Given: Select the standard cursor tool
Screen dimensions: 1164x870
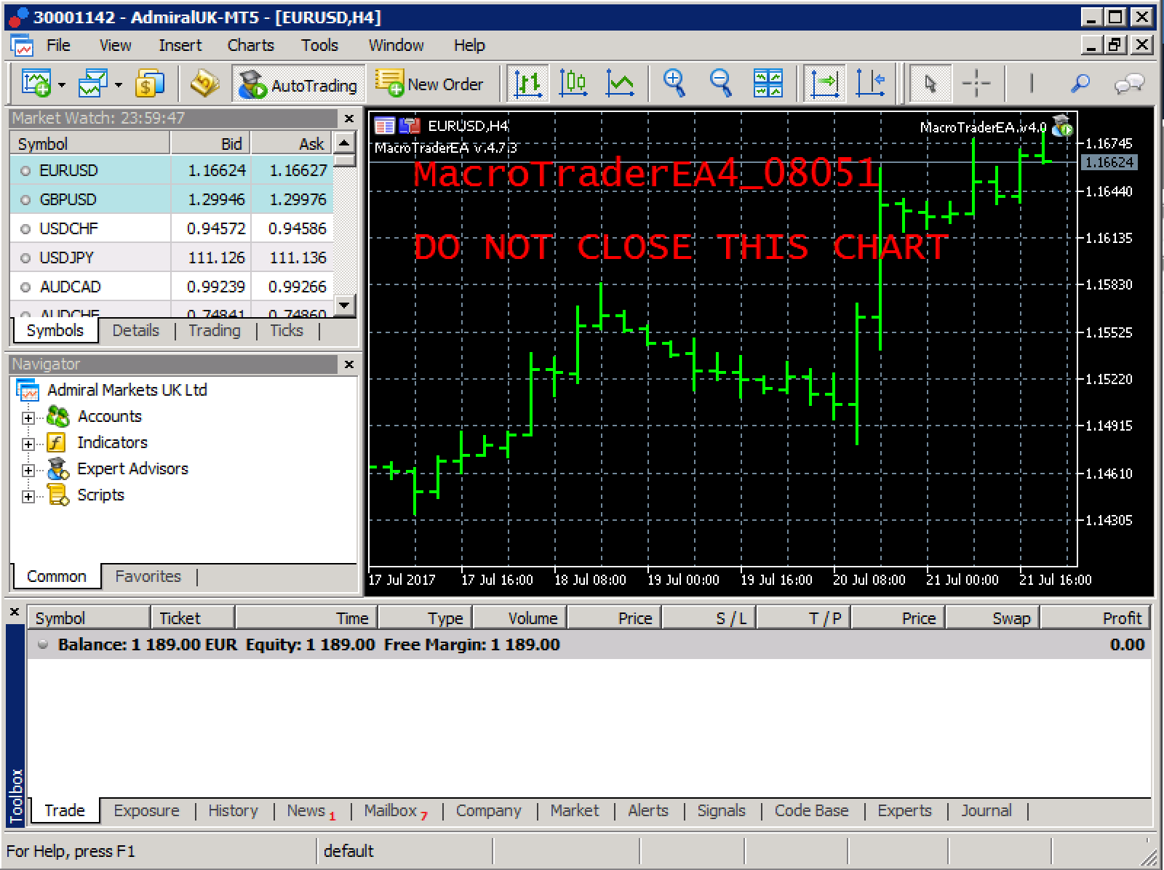Looking at the screenshot, I should pos(930,84).
